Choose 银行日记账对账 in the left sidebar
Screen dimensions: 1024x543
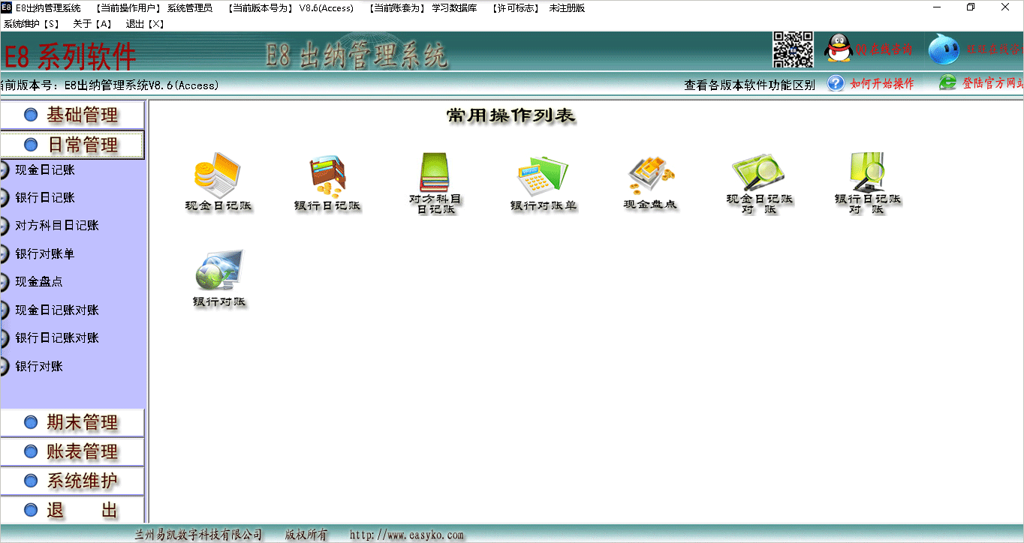57,338
